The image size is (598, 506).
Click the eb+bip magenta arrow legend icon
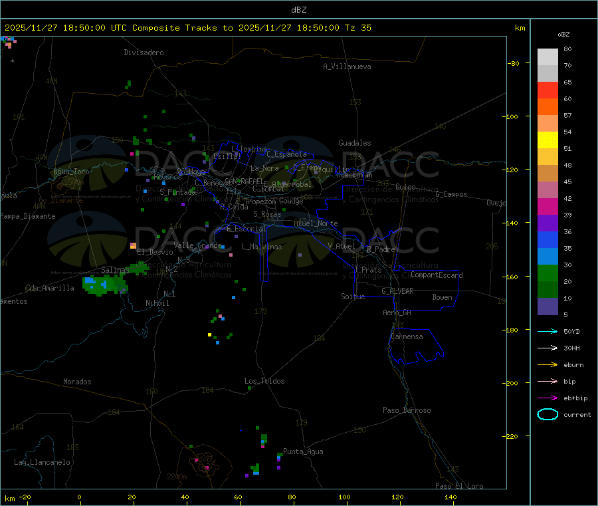(x=548, y=398)
